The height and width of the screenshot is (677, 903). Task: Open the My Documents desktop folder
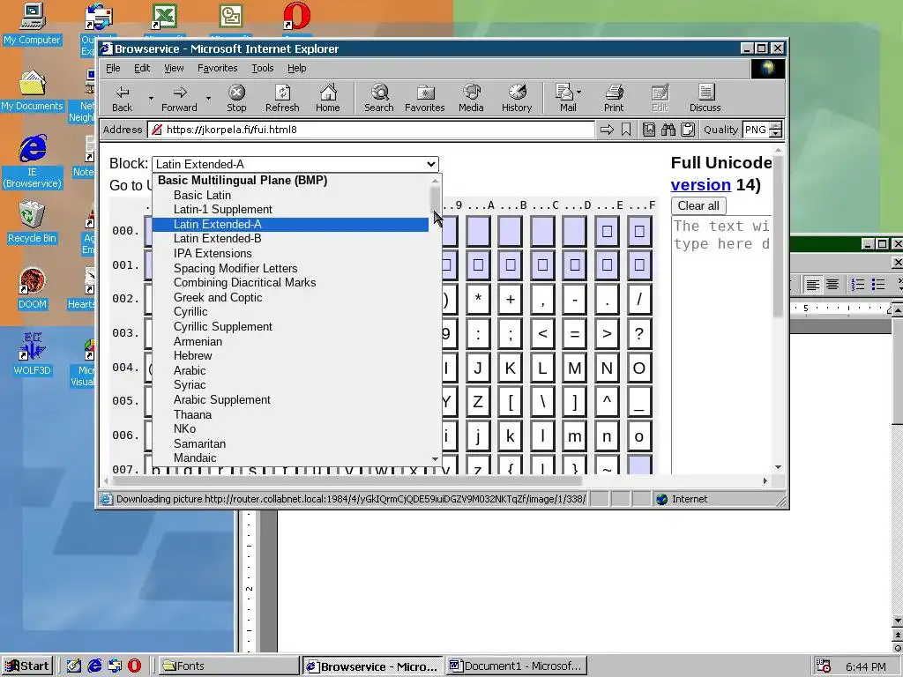click(32, 91)
